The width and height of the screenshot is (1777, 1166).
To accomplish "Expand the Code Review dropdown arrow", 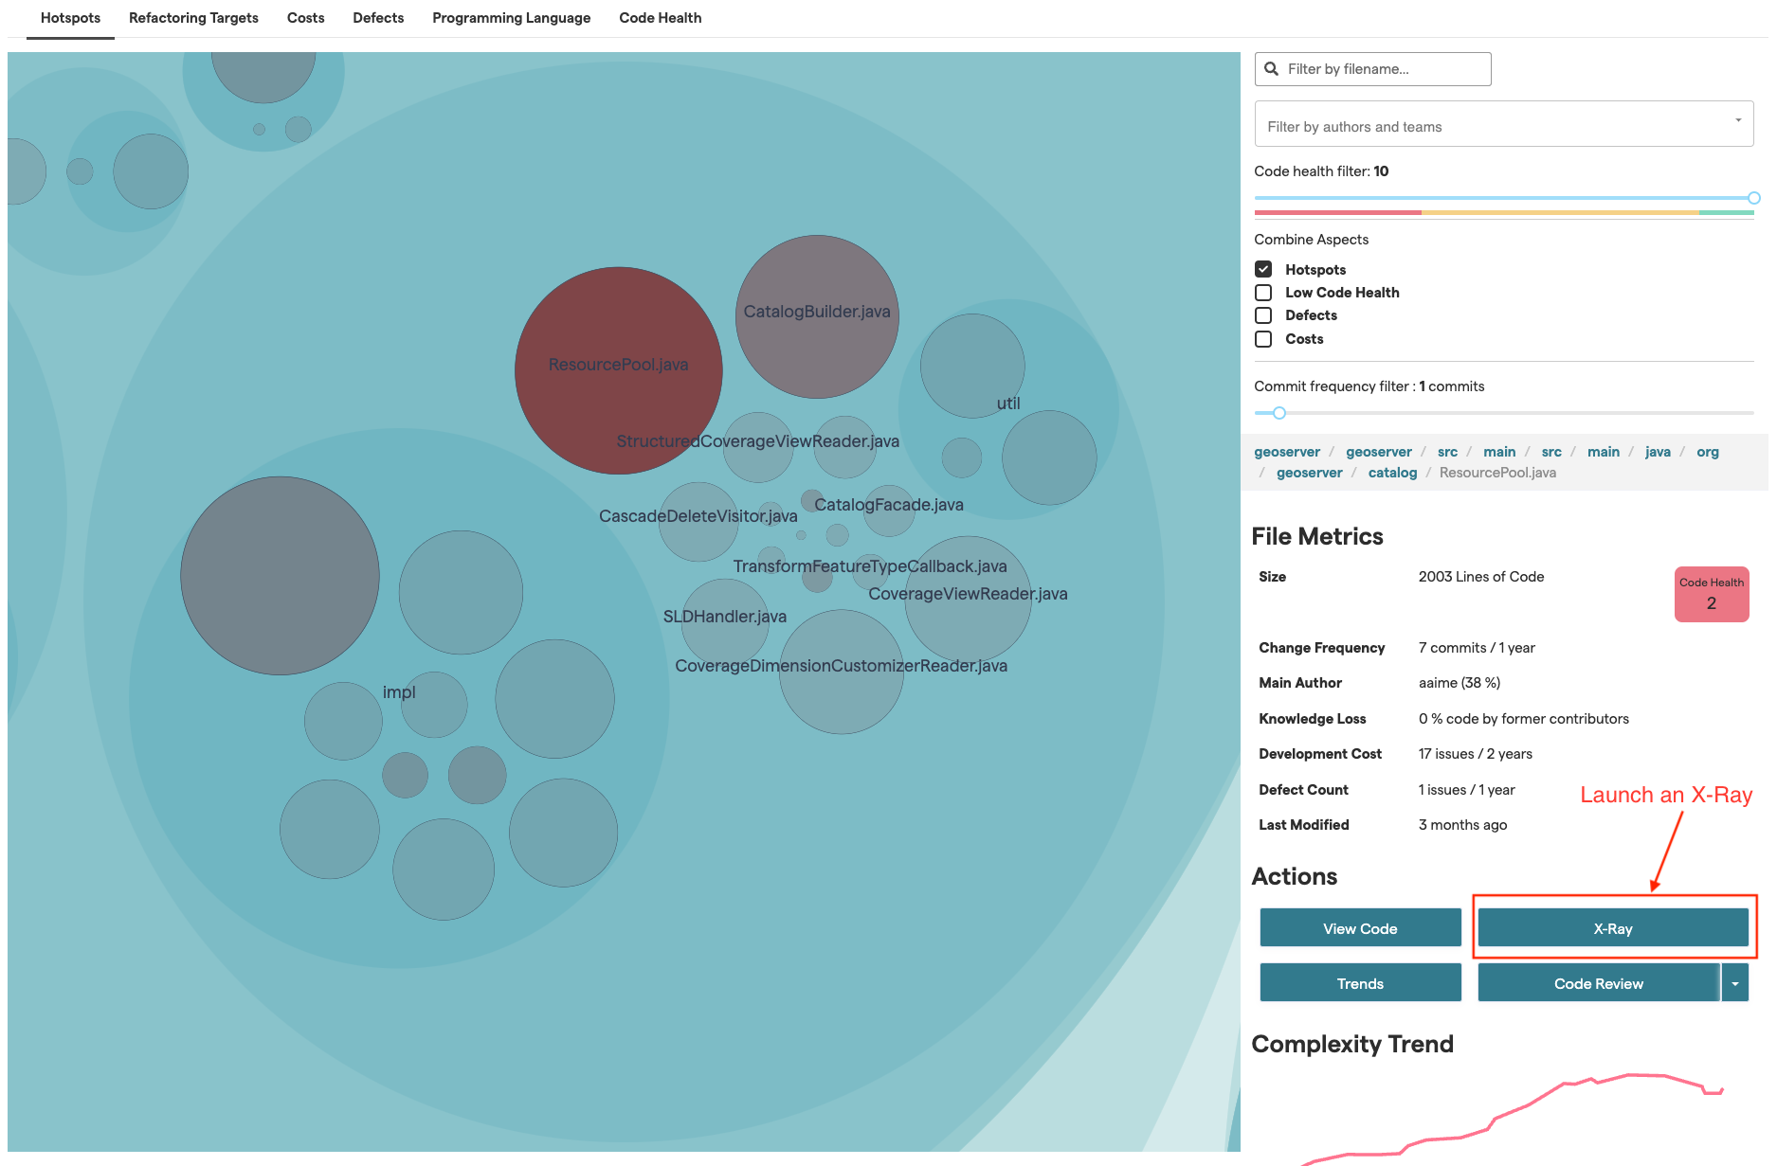I will pos(1734,983).
